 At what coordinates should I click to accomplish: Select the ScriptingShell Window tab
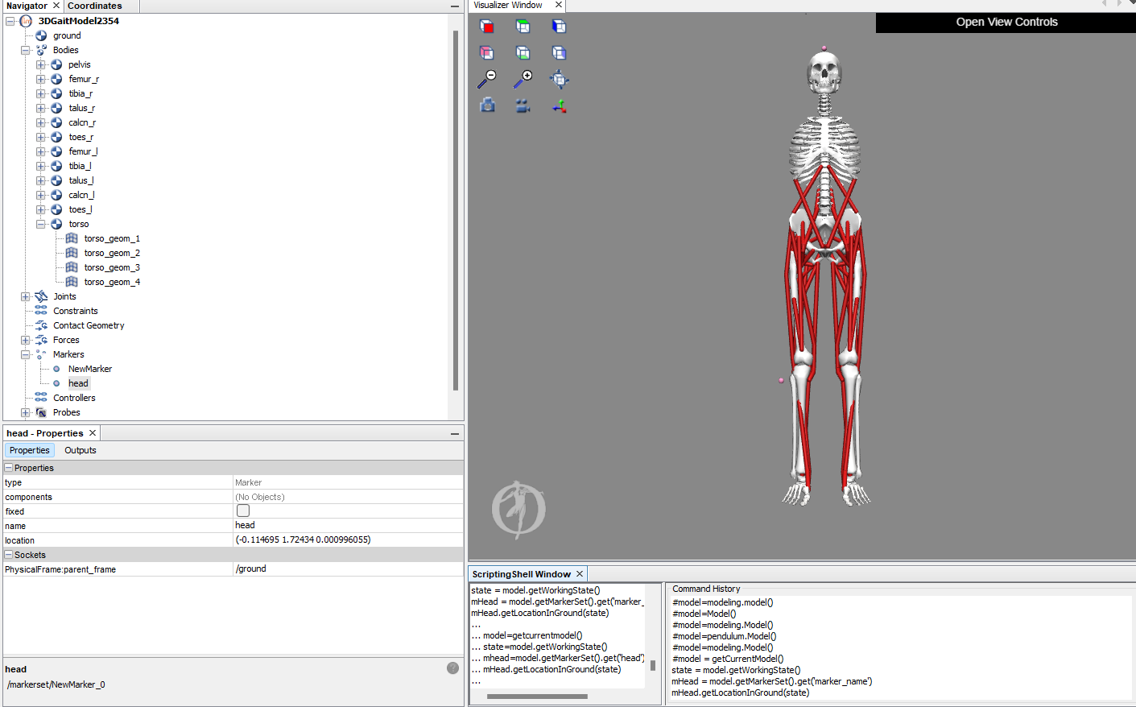click(x=522, y=574)
